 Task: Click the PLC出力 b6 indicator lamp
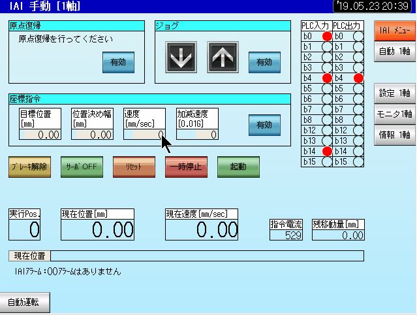358,99
